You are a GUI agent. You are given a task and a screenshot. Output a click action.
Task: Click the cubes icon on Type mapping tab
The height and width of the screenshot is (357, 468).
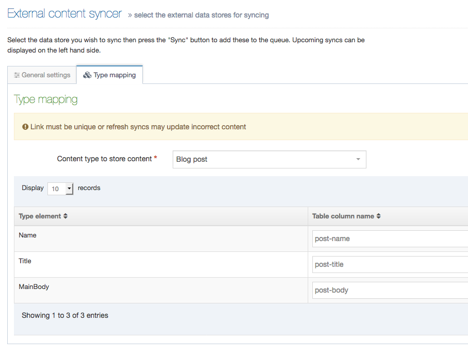pyautogui.click(x=87, y=75)
